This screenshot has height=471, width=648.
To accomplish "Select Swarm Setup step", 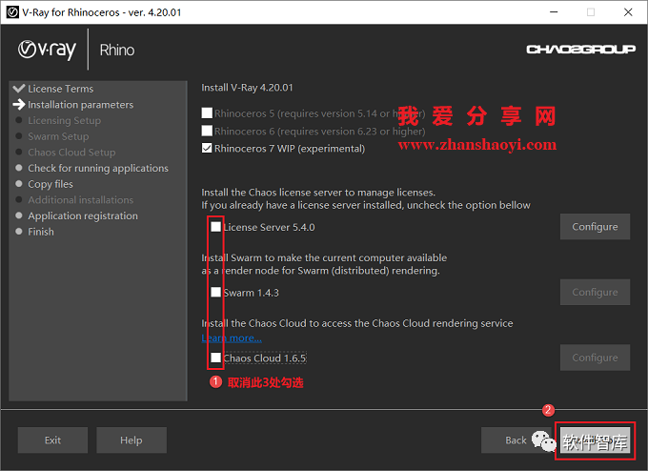I will tap(58, 136).
